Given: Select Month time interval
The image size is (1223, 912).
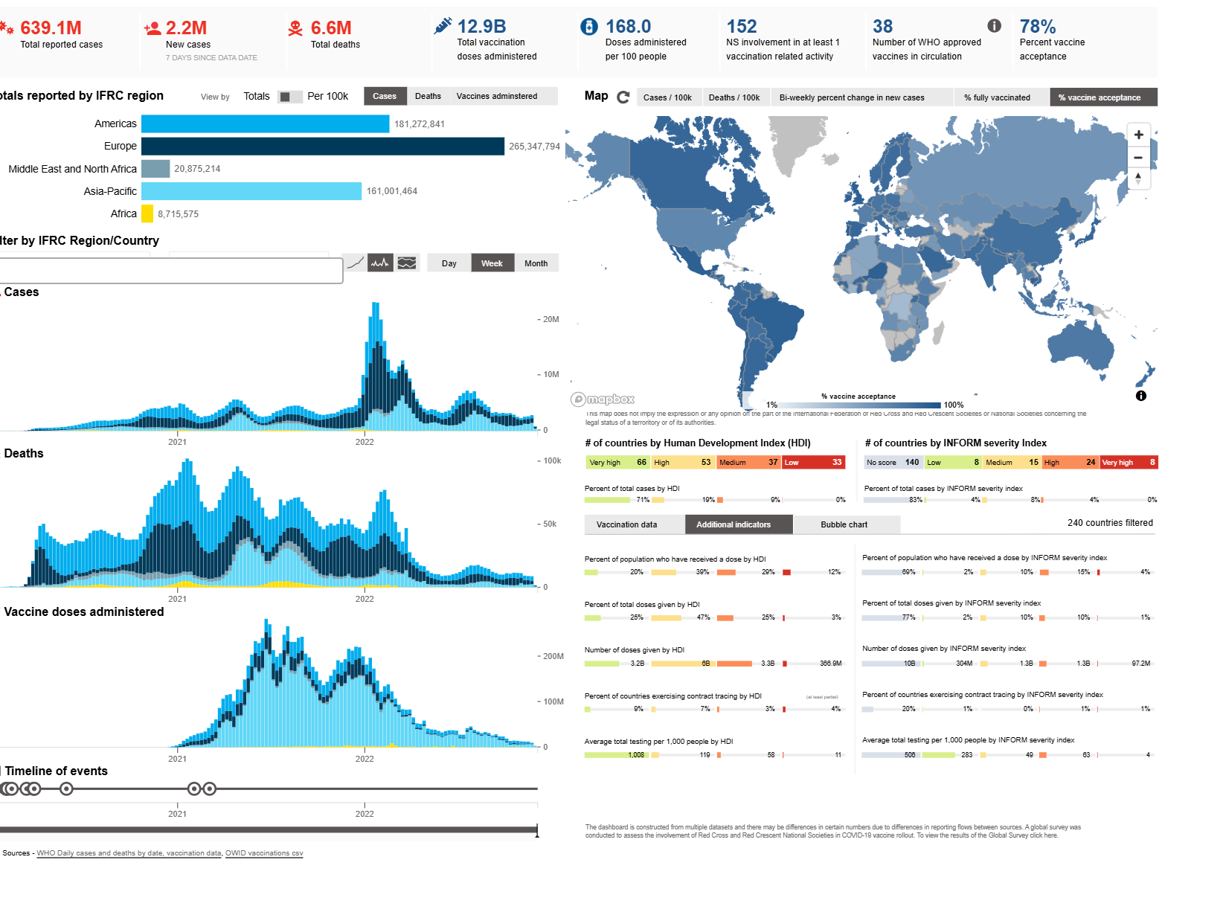Looking at the screenshot, I should 536,263.
